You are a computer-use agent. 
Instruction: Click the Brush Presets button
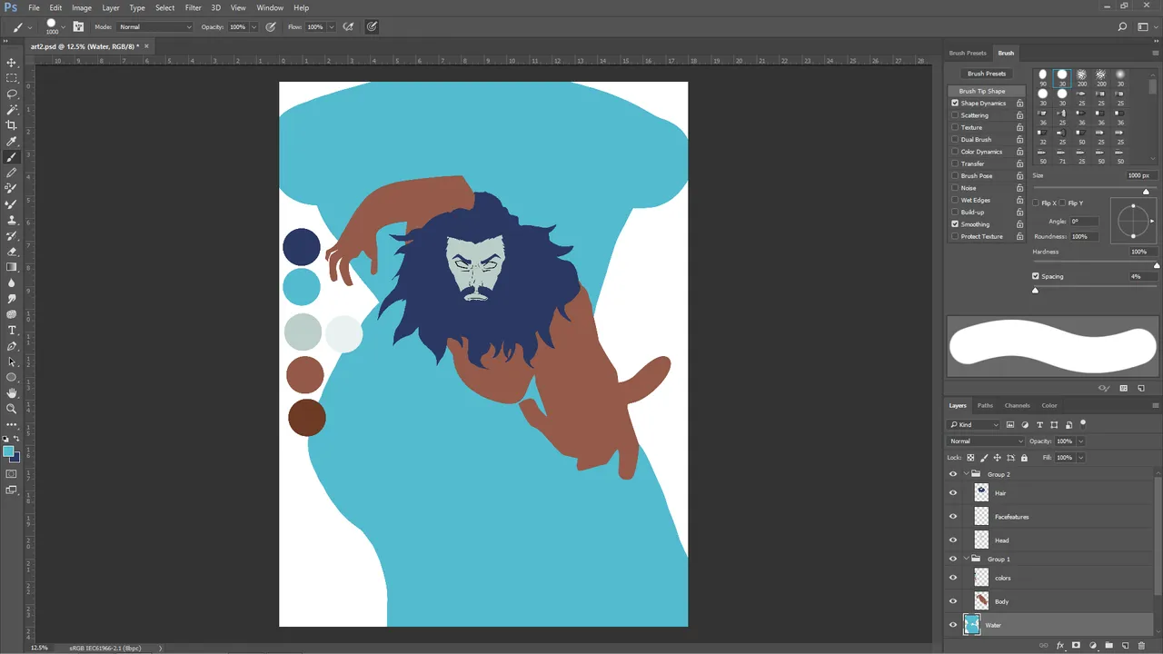987,74
